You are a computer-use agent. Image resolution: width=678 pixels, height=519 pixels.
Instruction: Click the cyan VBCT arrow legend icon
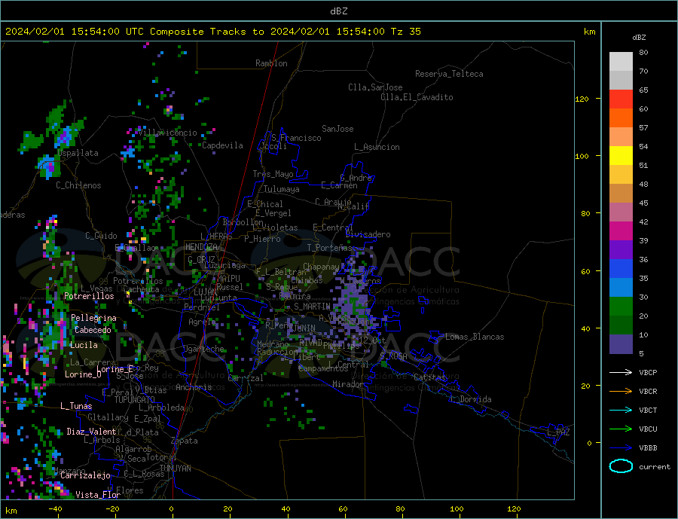(x=621, y=410)
